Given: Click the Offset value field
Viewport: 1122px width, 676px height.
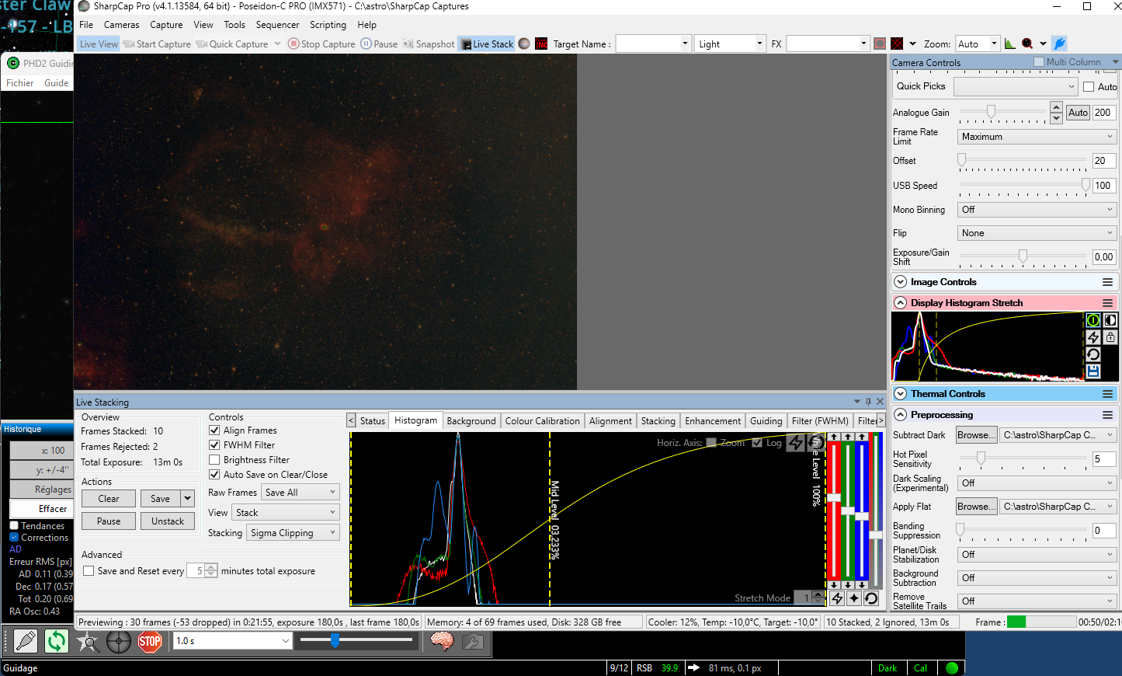Looking at the screenshot, I should (1103, 161).
